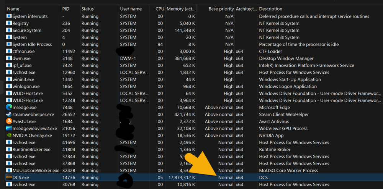Click the ipf_uf.exe process icon

tap(9, 66)
